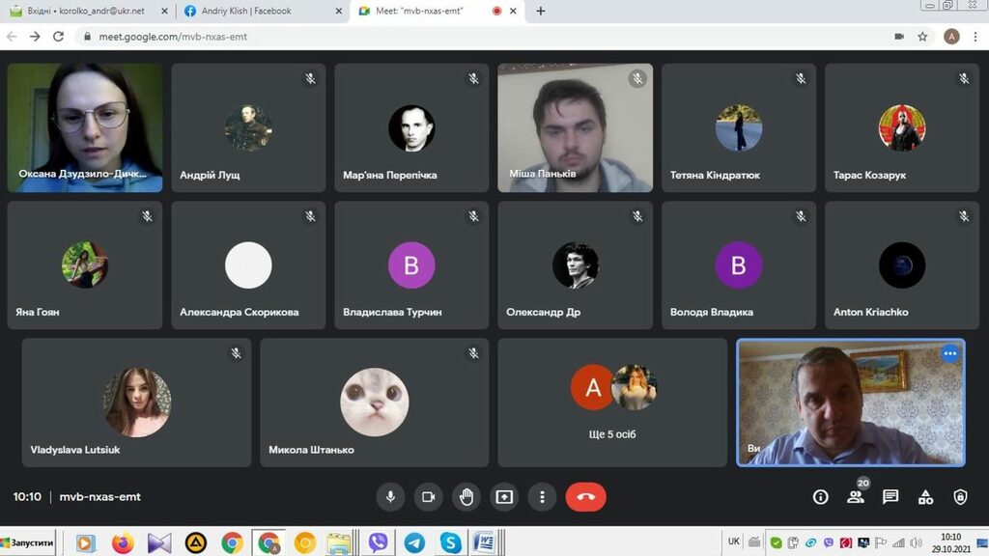Viewport: 989px width, 556px height.
Task: Toggle the microphone on or off
Action: tap(390, 497)
